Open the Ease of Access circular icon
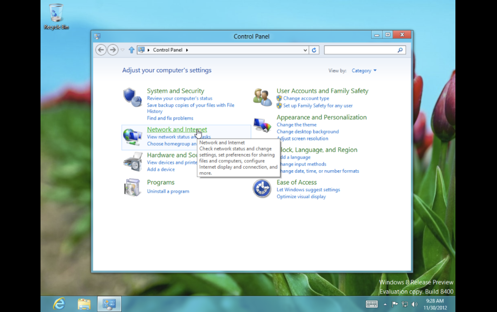 (262, 189)
